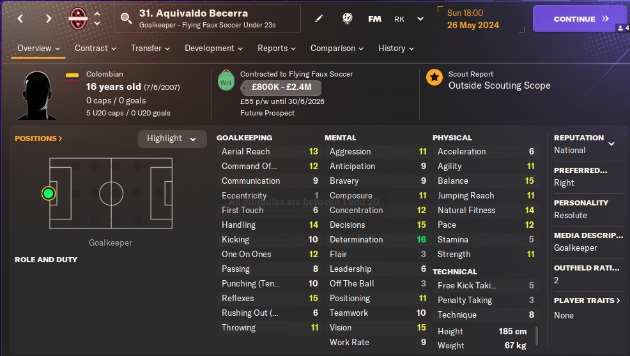Open the world globe icon
Image resolution: width=630 pixels, height=356 pixels.
[x=347, y=19]
